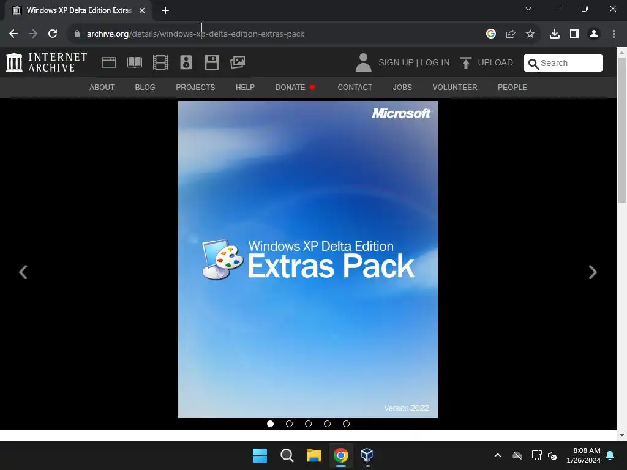The image size is (627, 470).
Task: Open the HELP menu item
Action: 245,87
